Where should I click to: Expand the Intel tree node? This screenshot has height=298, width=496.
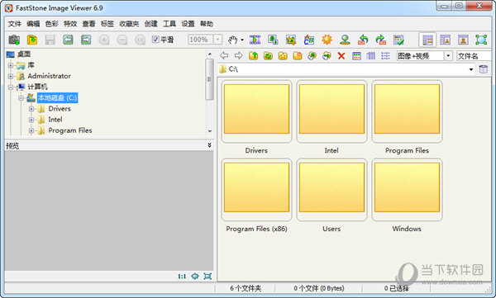tap(31, 120)
